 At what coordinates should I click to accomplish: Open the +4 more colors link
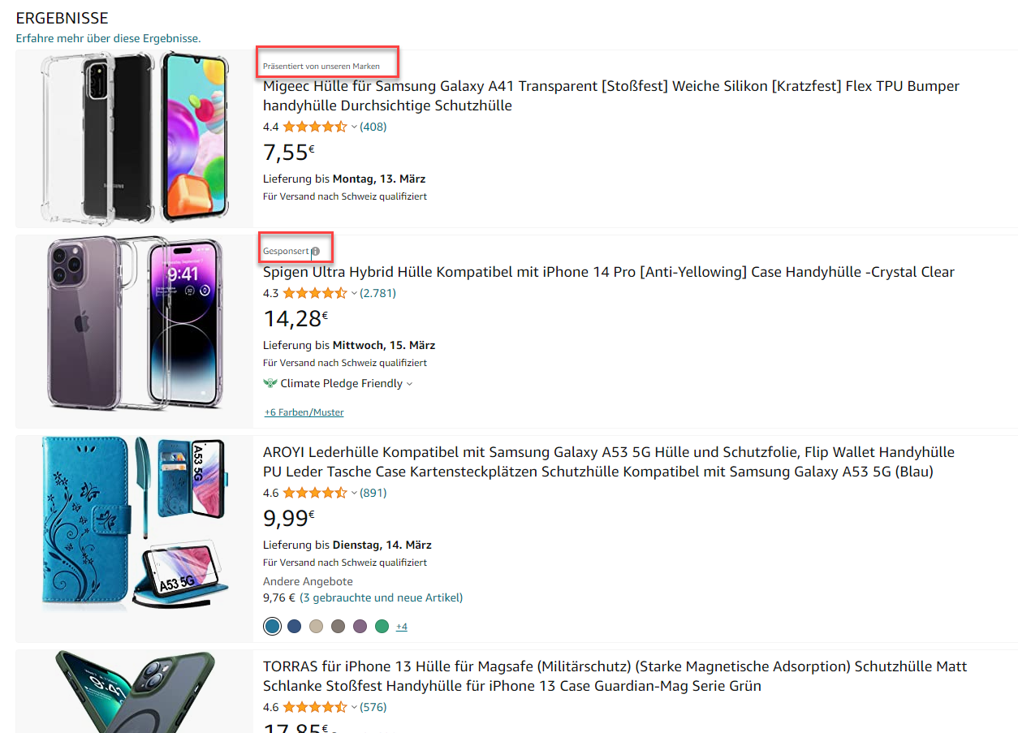click(x=402, y=627)
